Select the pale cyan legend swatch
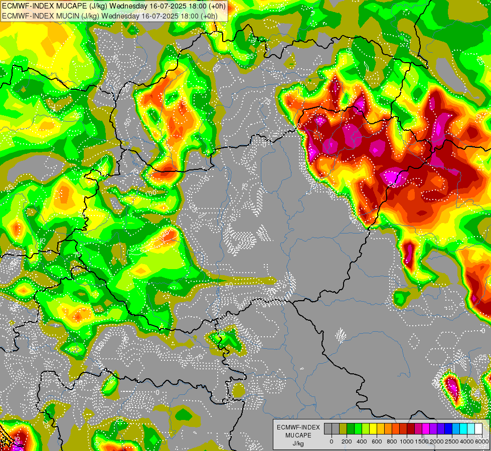The height and width of the screenshot is (451, 491). (x=471, y=428)
